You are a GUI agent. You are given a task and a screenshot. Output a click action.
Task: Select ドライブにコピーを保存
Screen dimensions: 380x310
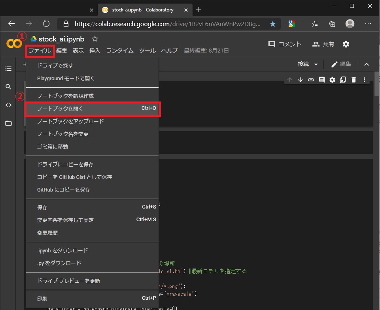point(93,164)
